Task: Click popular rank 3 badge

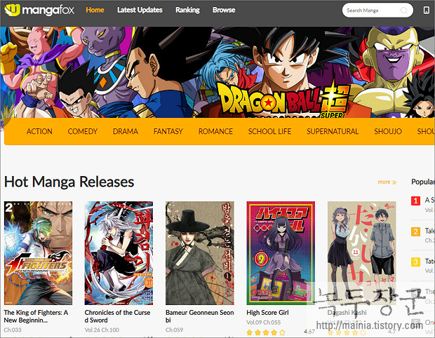Action: [x=415, y=262]
